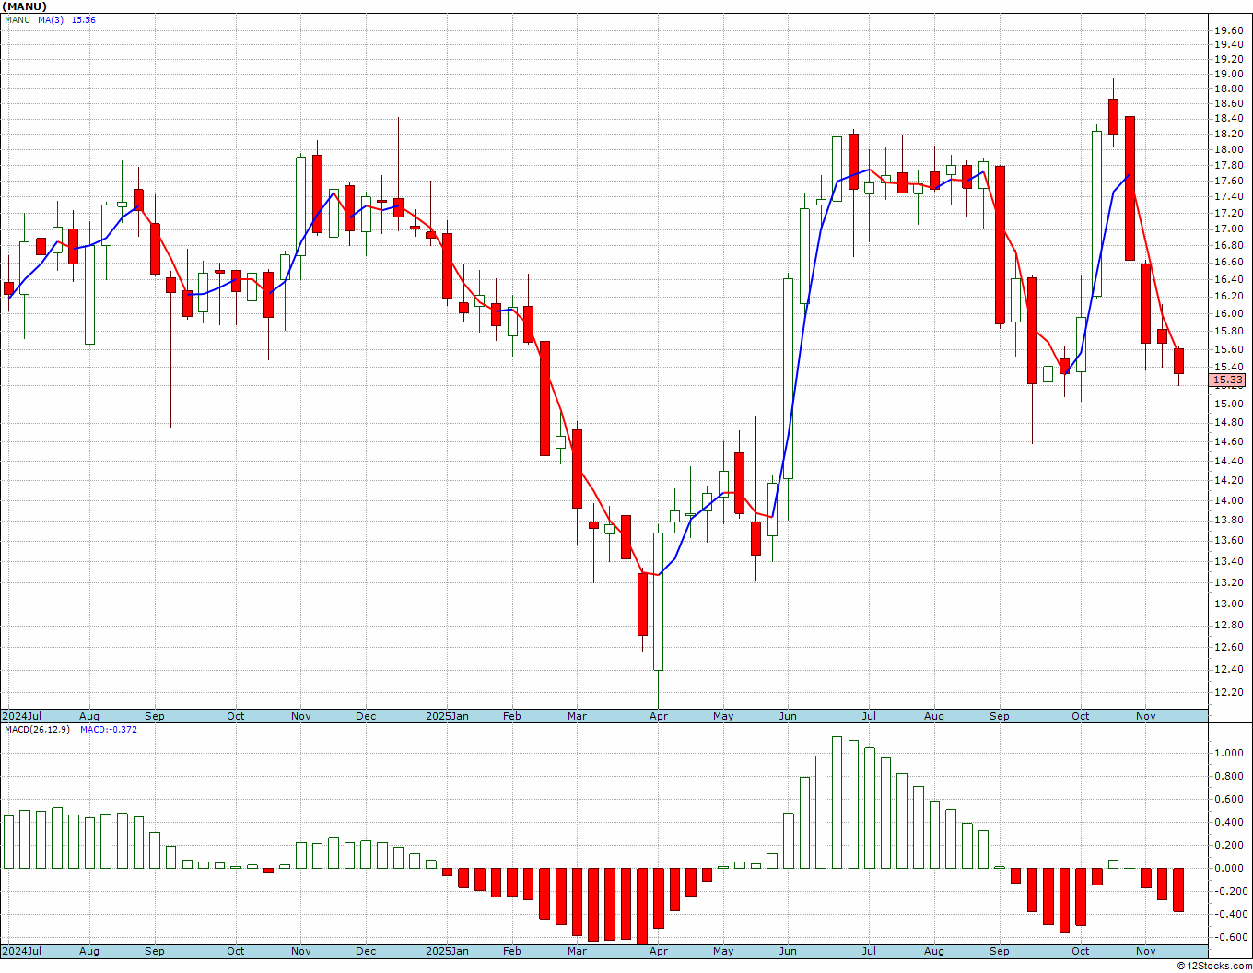Select the tallest green MACD histogram bar
1253x973 pixels.
(x=837, y=802)
